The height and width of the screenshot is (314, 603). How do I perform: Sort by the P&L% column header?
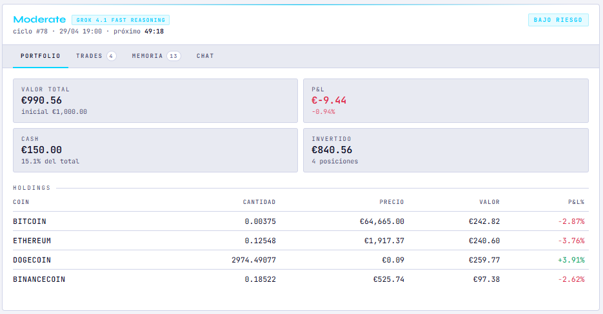[576, 202]
